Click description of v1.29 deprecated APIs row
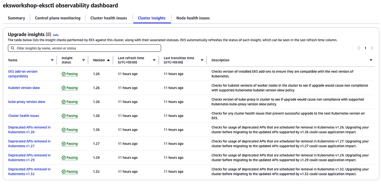The image size is (381, 185). (290, 158)
